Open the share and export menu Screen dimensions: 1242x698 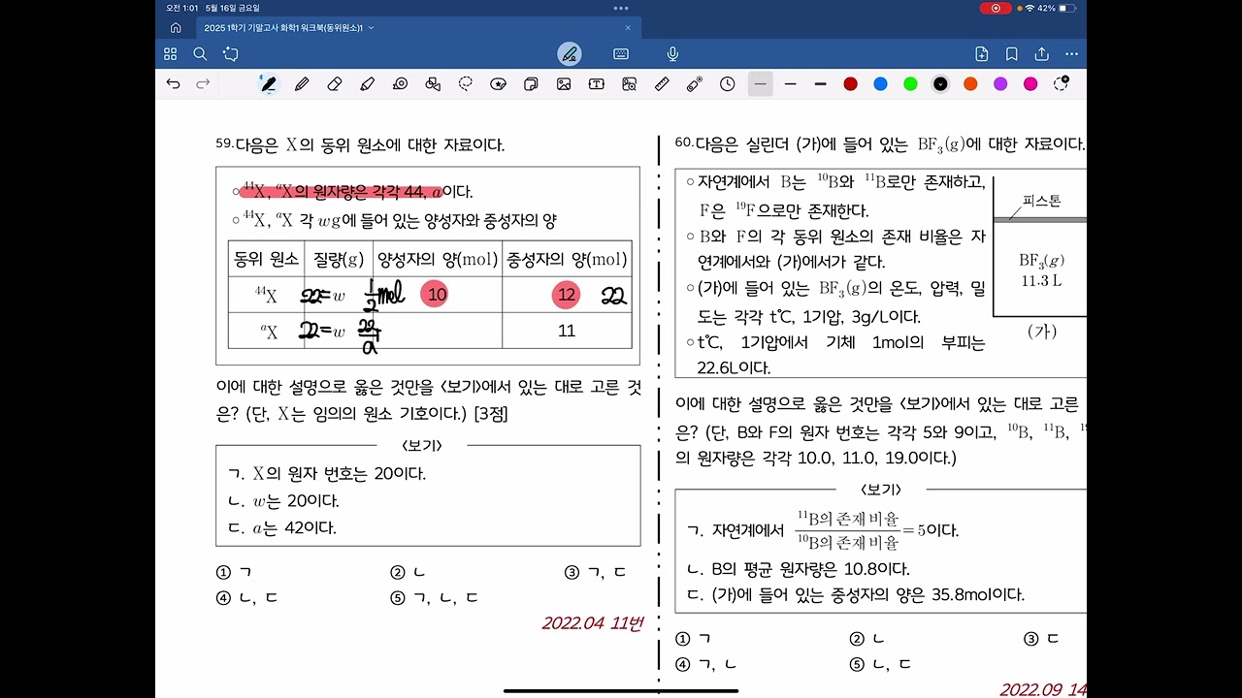click(1042, 54)
